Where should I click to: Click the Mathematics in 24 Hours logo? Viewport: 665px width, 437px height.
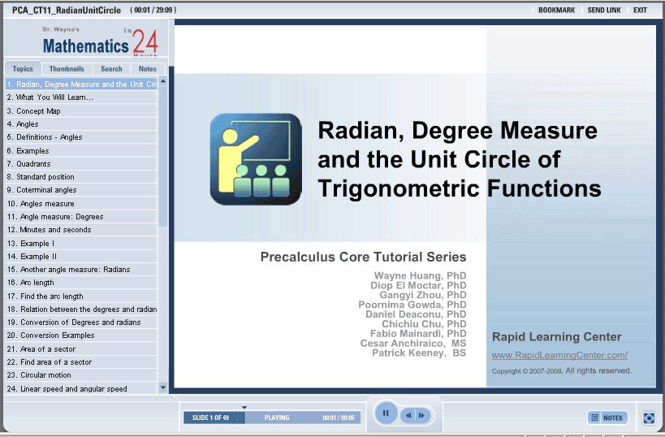(100, 41)
